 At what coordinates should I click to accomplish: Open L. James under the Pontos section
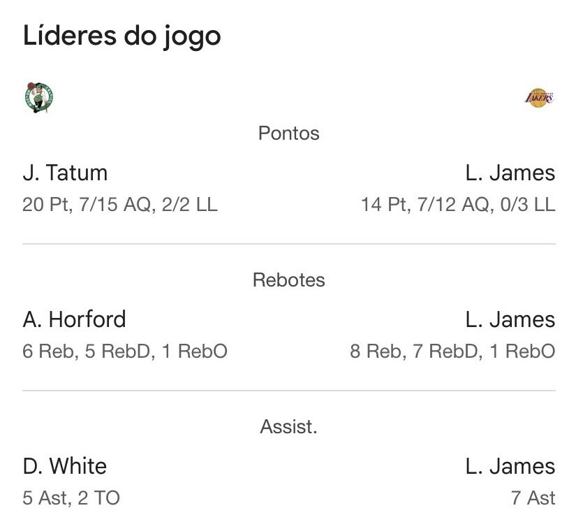tap(510, 173)
